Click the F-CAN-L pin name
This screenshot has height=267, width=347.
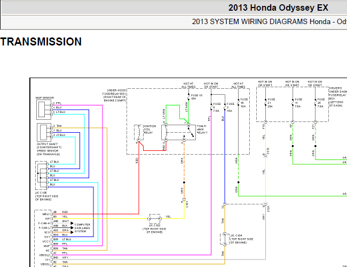point(44,228)
